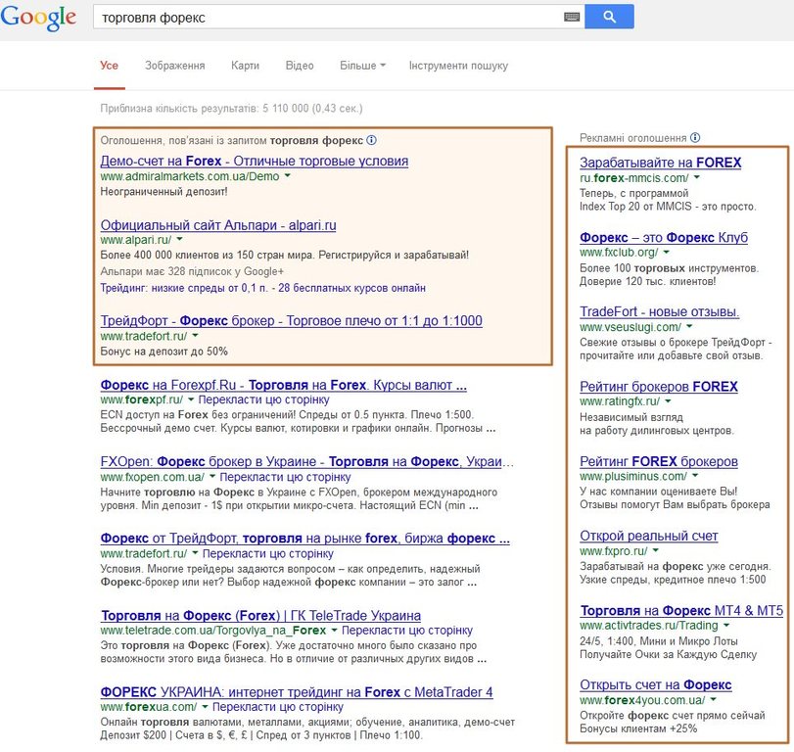Viewport: 794px width, 752px height.
Task: Expand arrow next to www.forex4you.com.ua/
Action: [713, 699]
